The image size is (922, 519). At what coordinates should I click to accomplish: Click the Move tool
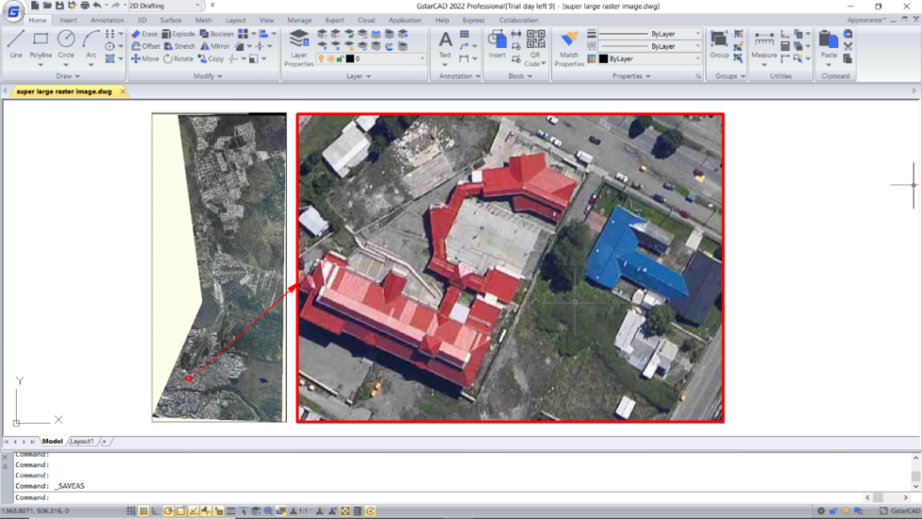[x=145, y=59]
